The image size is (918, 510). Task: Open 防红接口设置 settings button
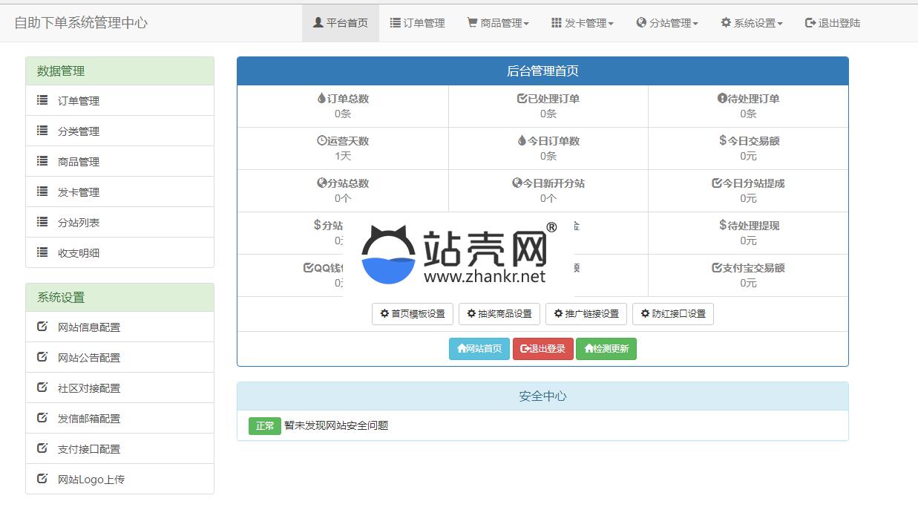click(x=672, y=314)
